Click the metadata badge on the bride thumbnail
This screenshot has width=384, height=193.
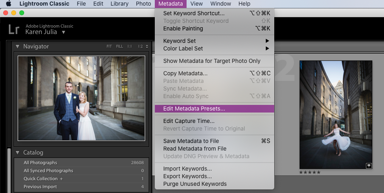click(x=369, y=166)
